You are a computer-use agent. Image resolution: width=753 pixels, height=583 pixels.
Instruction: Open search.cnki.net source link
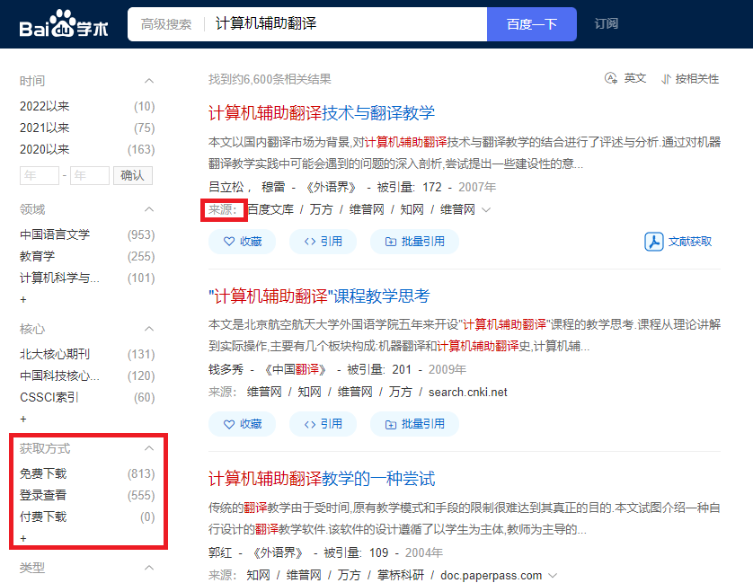tap(468, 393)
